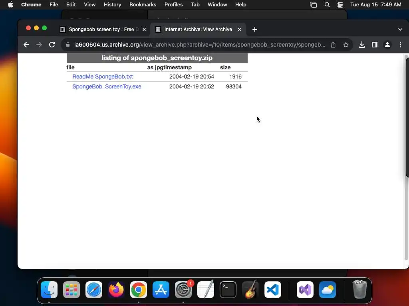Launch GarageBand from the Dock

pos(250,290)
